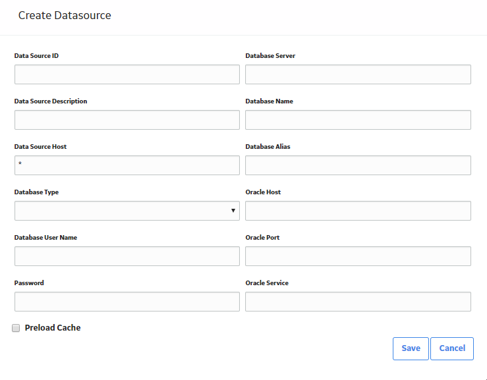Click the Data Source ID input field

[127, 74]
